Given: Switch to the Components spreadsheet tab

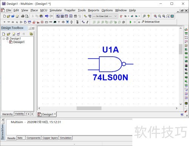Looking at the screenshot, I should [x=34, y=138].
